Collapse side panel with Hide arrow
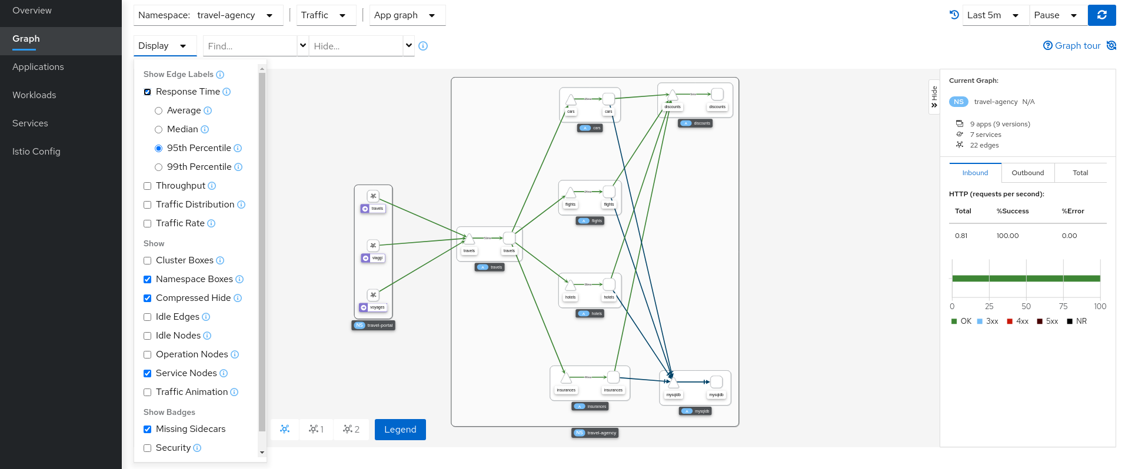The width and height of the screenshot is (1125, 469). click(934, 97)
